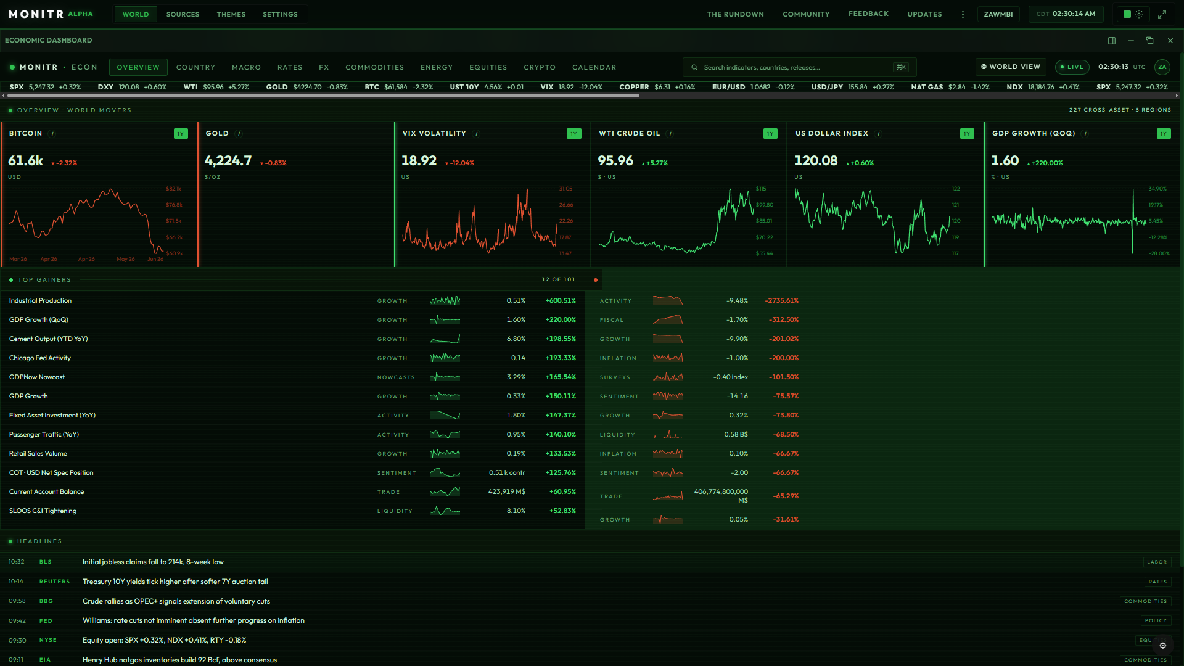Click the search magnifier icon
The width and height of the screenshot is (1184, 666).
coord(694,67)
